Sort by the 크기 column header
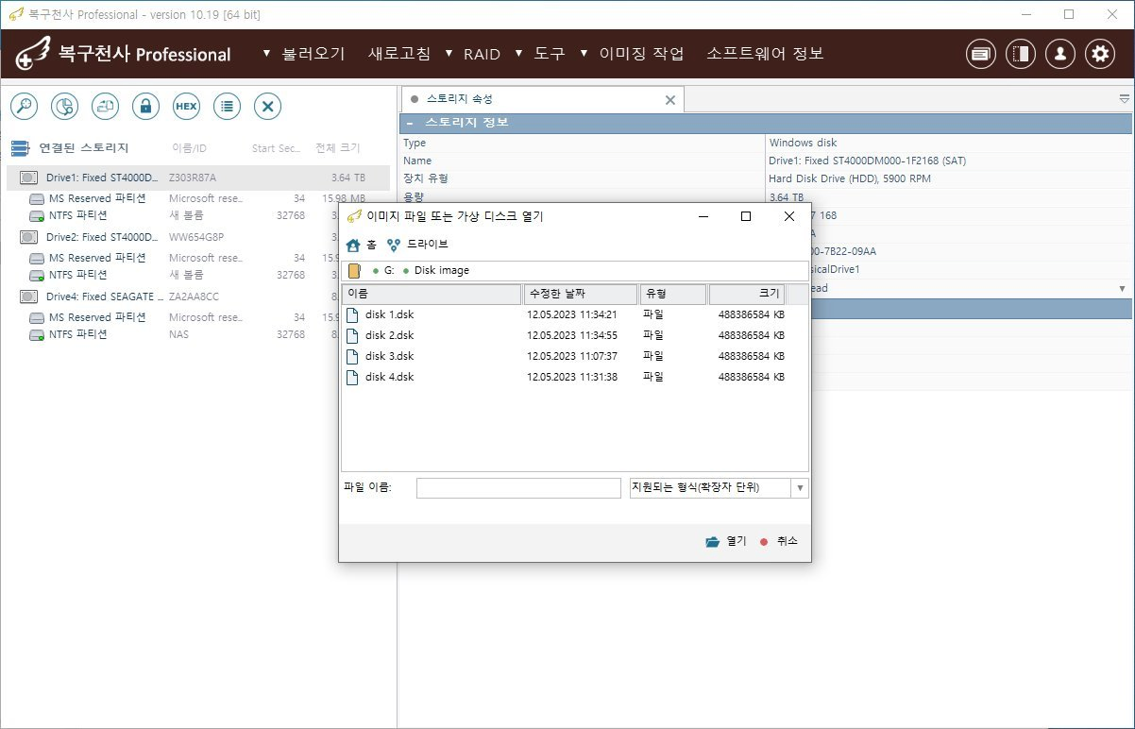 tap(747, 295)
